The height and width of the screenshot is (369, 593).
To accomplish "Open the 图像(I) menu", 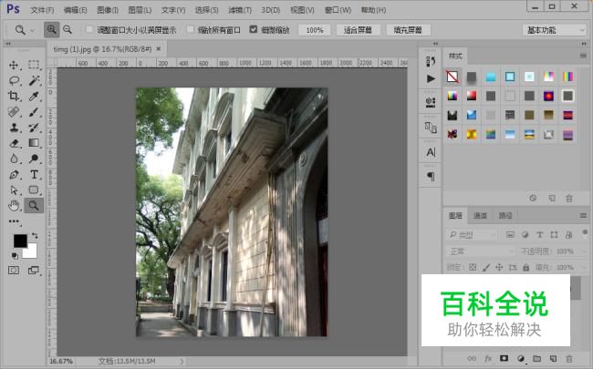I will click(x=107, y=10).
